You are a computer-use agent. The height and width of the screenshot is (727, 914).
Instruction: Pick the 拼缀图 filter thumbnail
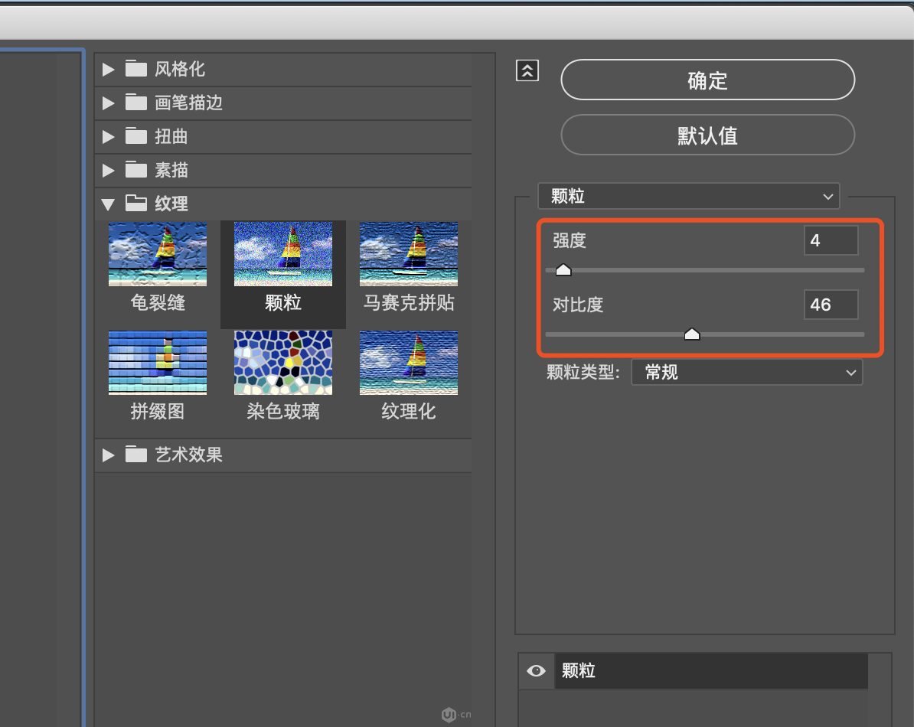pos(158,363)
